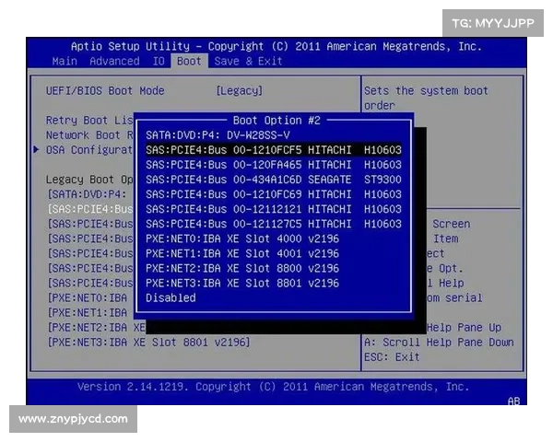Choose SEAGATE ST9300 drive 00-434A1C6D
The height and width of the screenshot is (442, 553).
pyautogui.click(x=274, y=180)
